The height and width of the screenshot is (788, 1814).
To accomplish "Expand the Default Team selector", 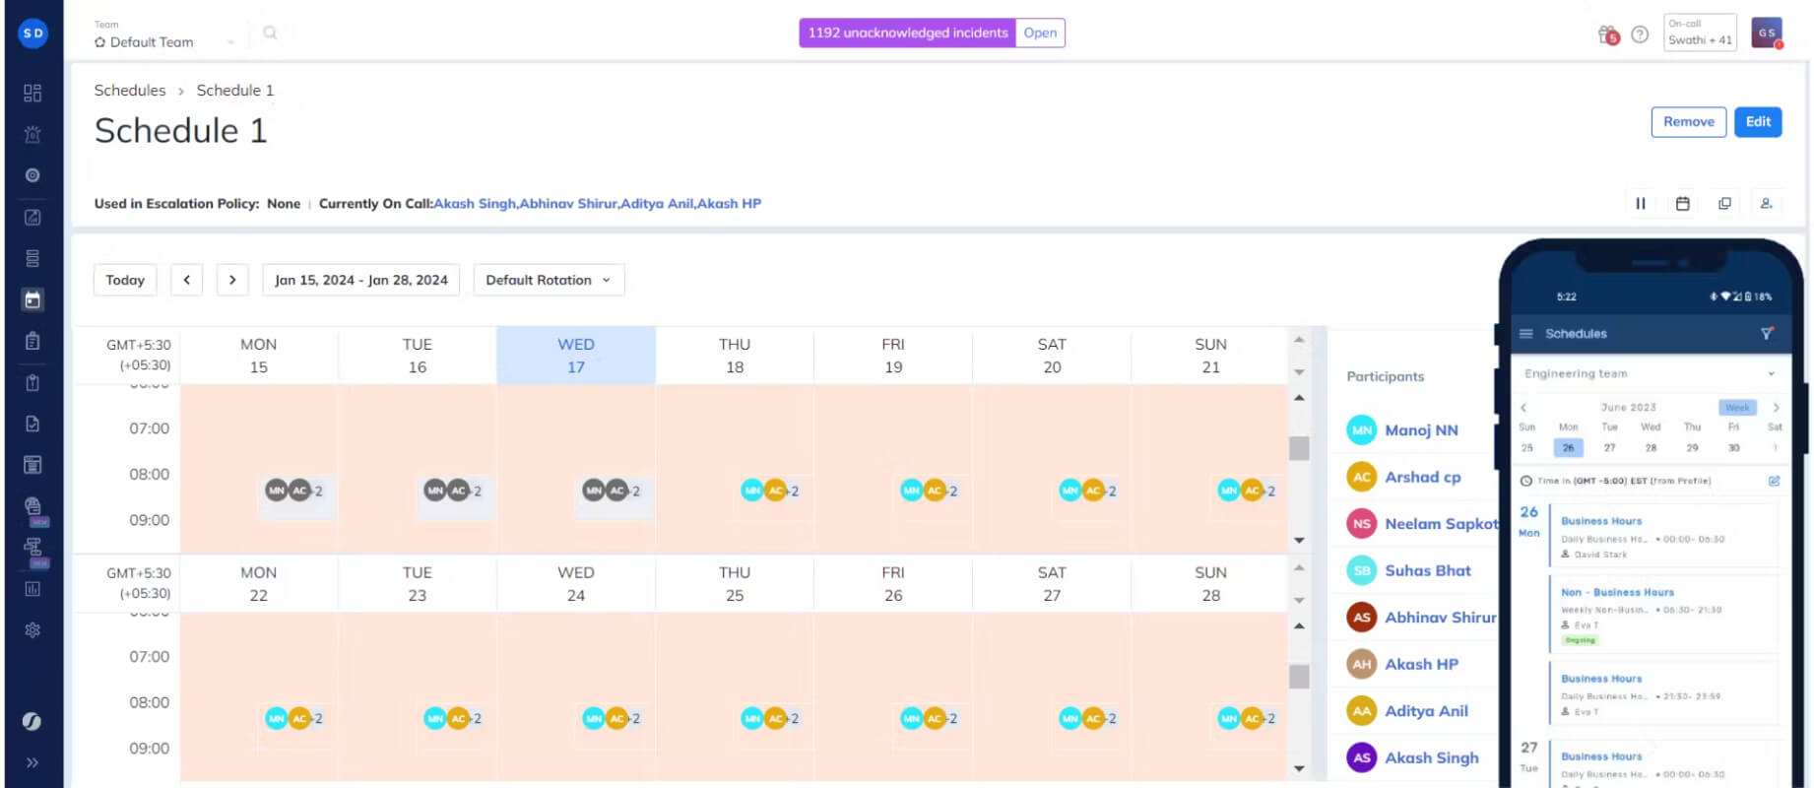I will (x=163, y=41).
